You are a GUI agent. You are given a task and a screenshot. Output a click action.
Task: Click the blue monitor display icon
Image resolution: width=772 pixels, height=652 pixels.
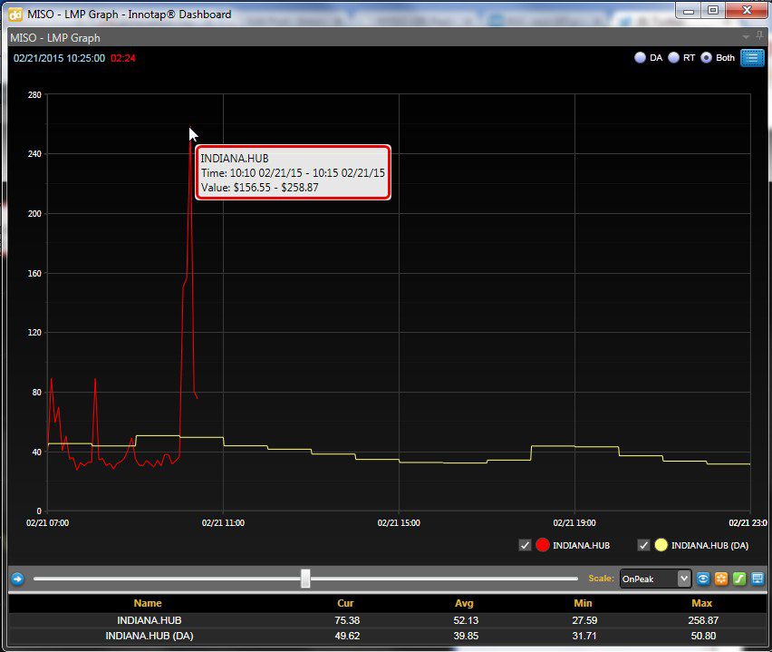click(758, 579)
